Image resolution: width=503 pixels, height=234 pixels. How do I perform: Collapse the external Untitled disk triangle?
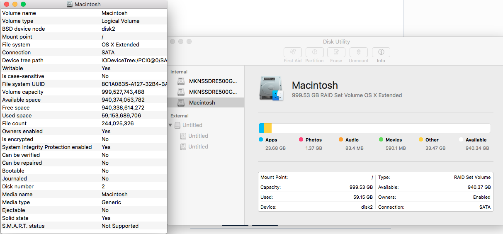pyautogui.click(x=170, y=125)
